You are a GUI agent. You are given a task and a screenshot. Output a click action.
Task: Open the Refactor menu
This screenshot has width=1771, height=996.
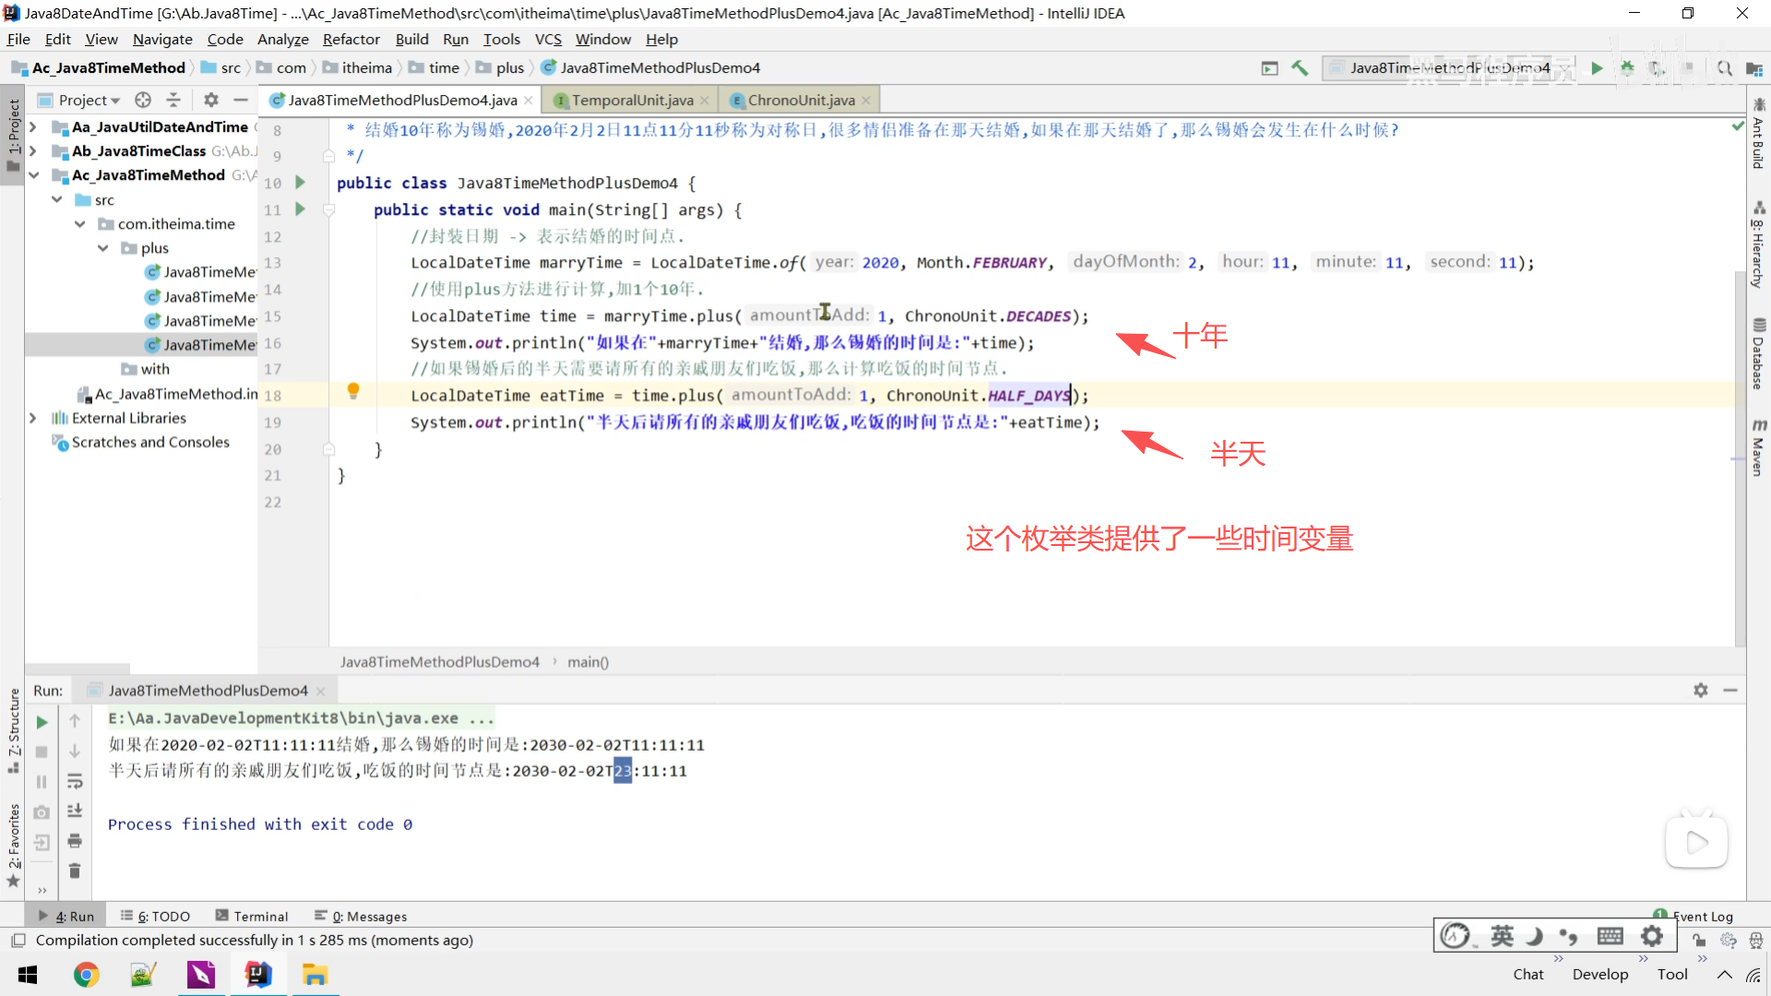coord(351,39)
